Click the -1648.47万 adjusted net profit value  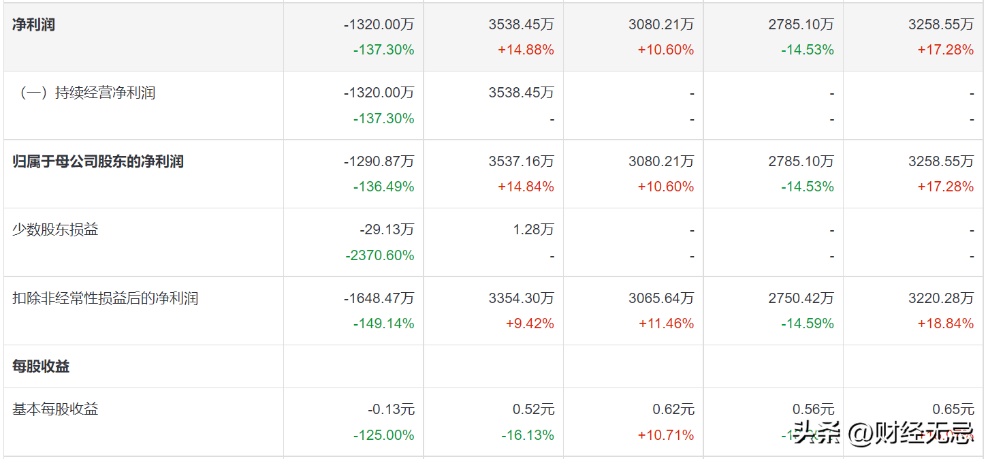pyautogui.click(x=379, y=298)
